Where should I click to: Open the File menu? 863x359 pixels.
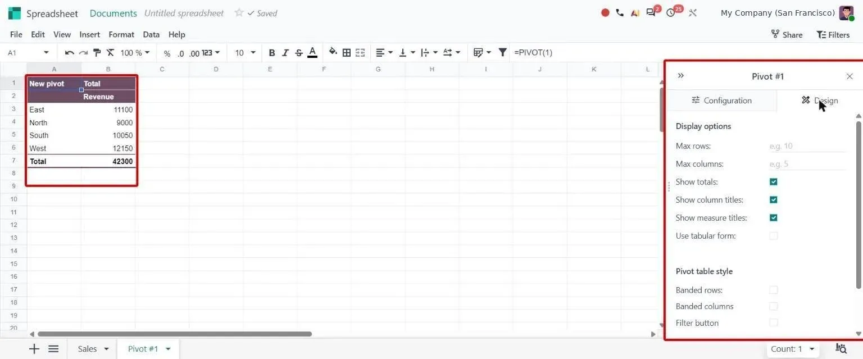pos(16,34)
